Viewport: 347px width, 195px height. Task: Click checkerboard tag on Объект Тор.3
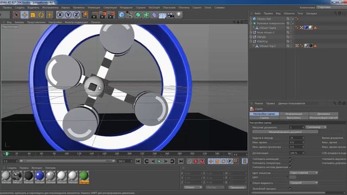(297, 45)
